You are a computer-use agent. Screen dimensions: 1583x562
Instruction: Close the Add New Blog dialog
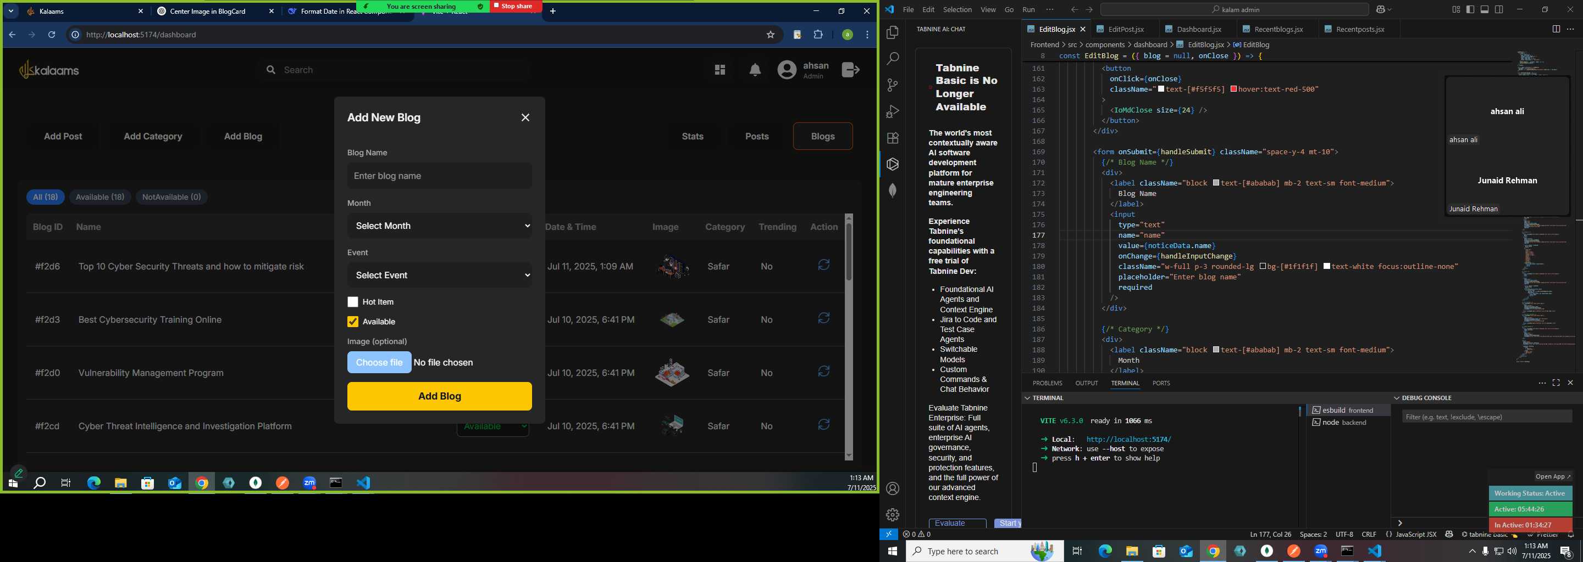[x=525, y=118]
